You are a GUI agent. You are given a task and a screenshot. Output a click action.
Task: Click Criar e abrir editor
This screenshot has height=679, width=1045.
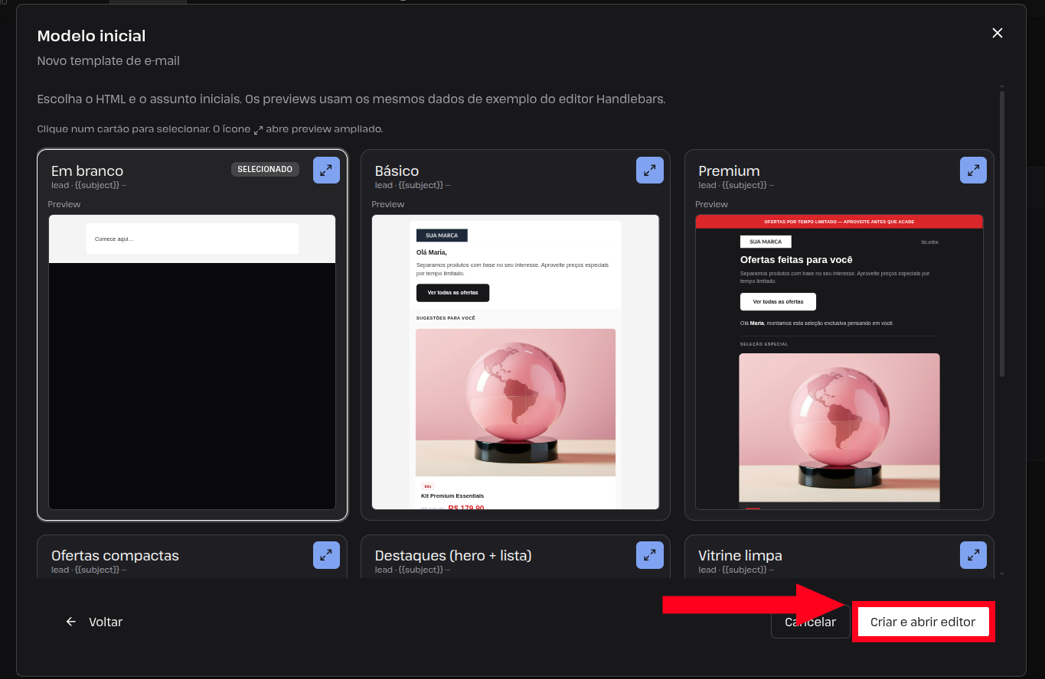(923, 622)
